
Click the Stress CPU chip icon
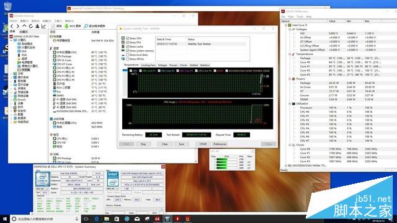(x=123, y=38)
